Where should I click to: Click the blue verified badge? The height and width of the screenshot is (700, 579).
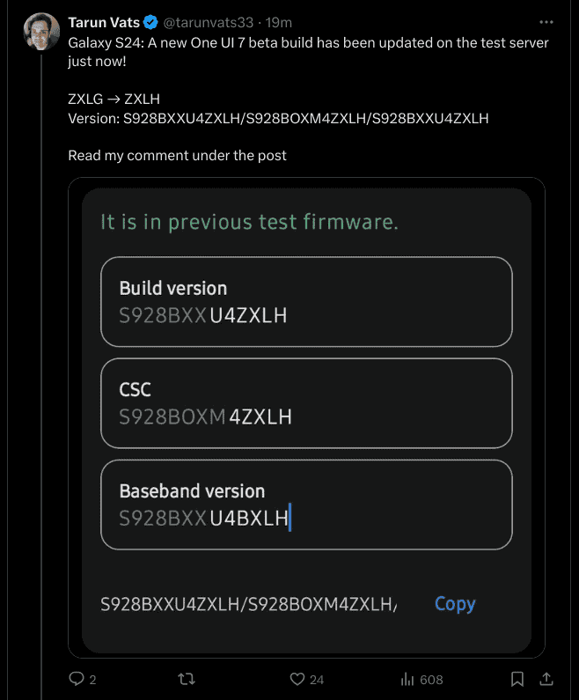click(151, 22)
